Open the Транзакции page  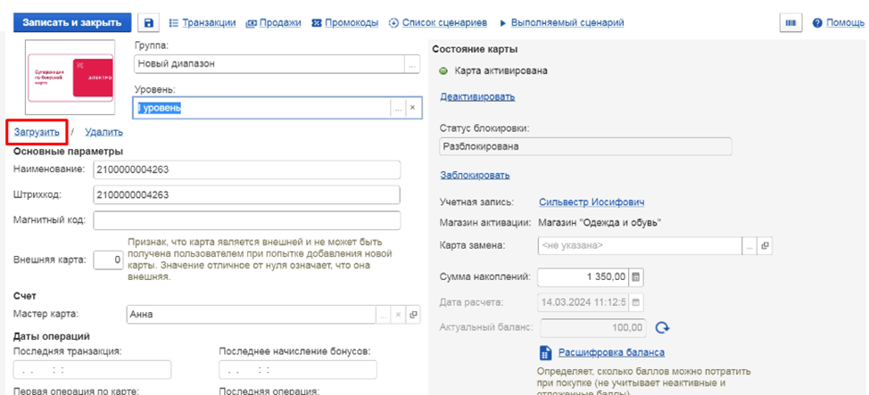(209, 22)
